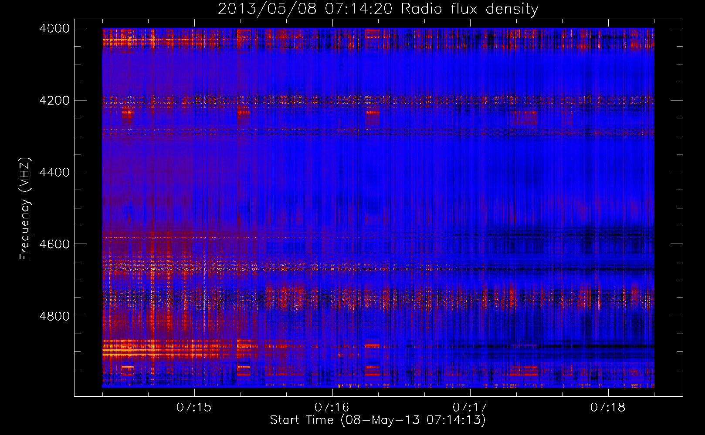
Task: Click the "Start Time (08-May-13 07:14:13)" label
Action: pos(378,420)
